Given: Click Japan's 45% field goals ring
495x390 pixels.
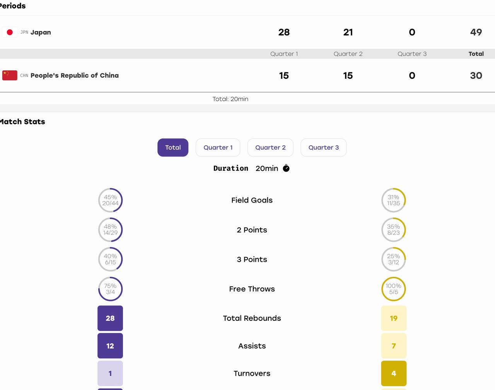Looking at the screenshot, I should (110, 200).
